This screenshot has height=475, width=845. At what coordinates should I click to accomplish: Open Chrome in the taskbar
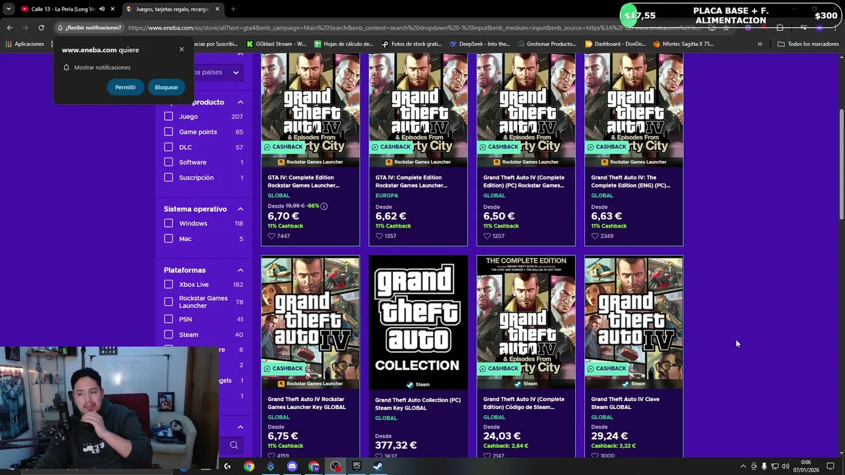249,466
